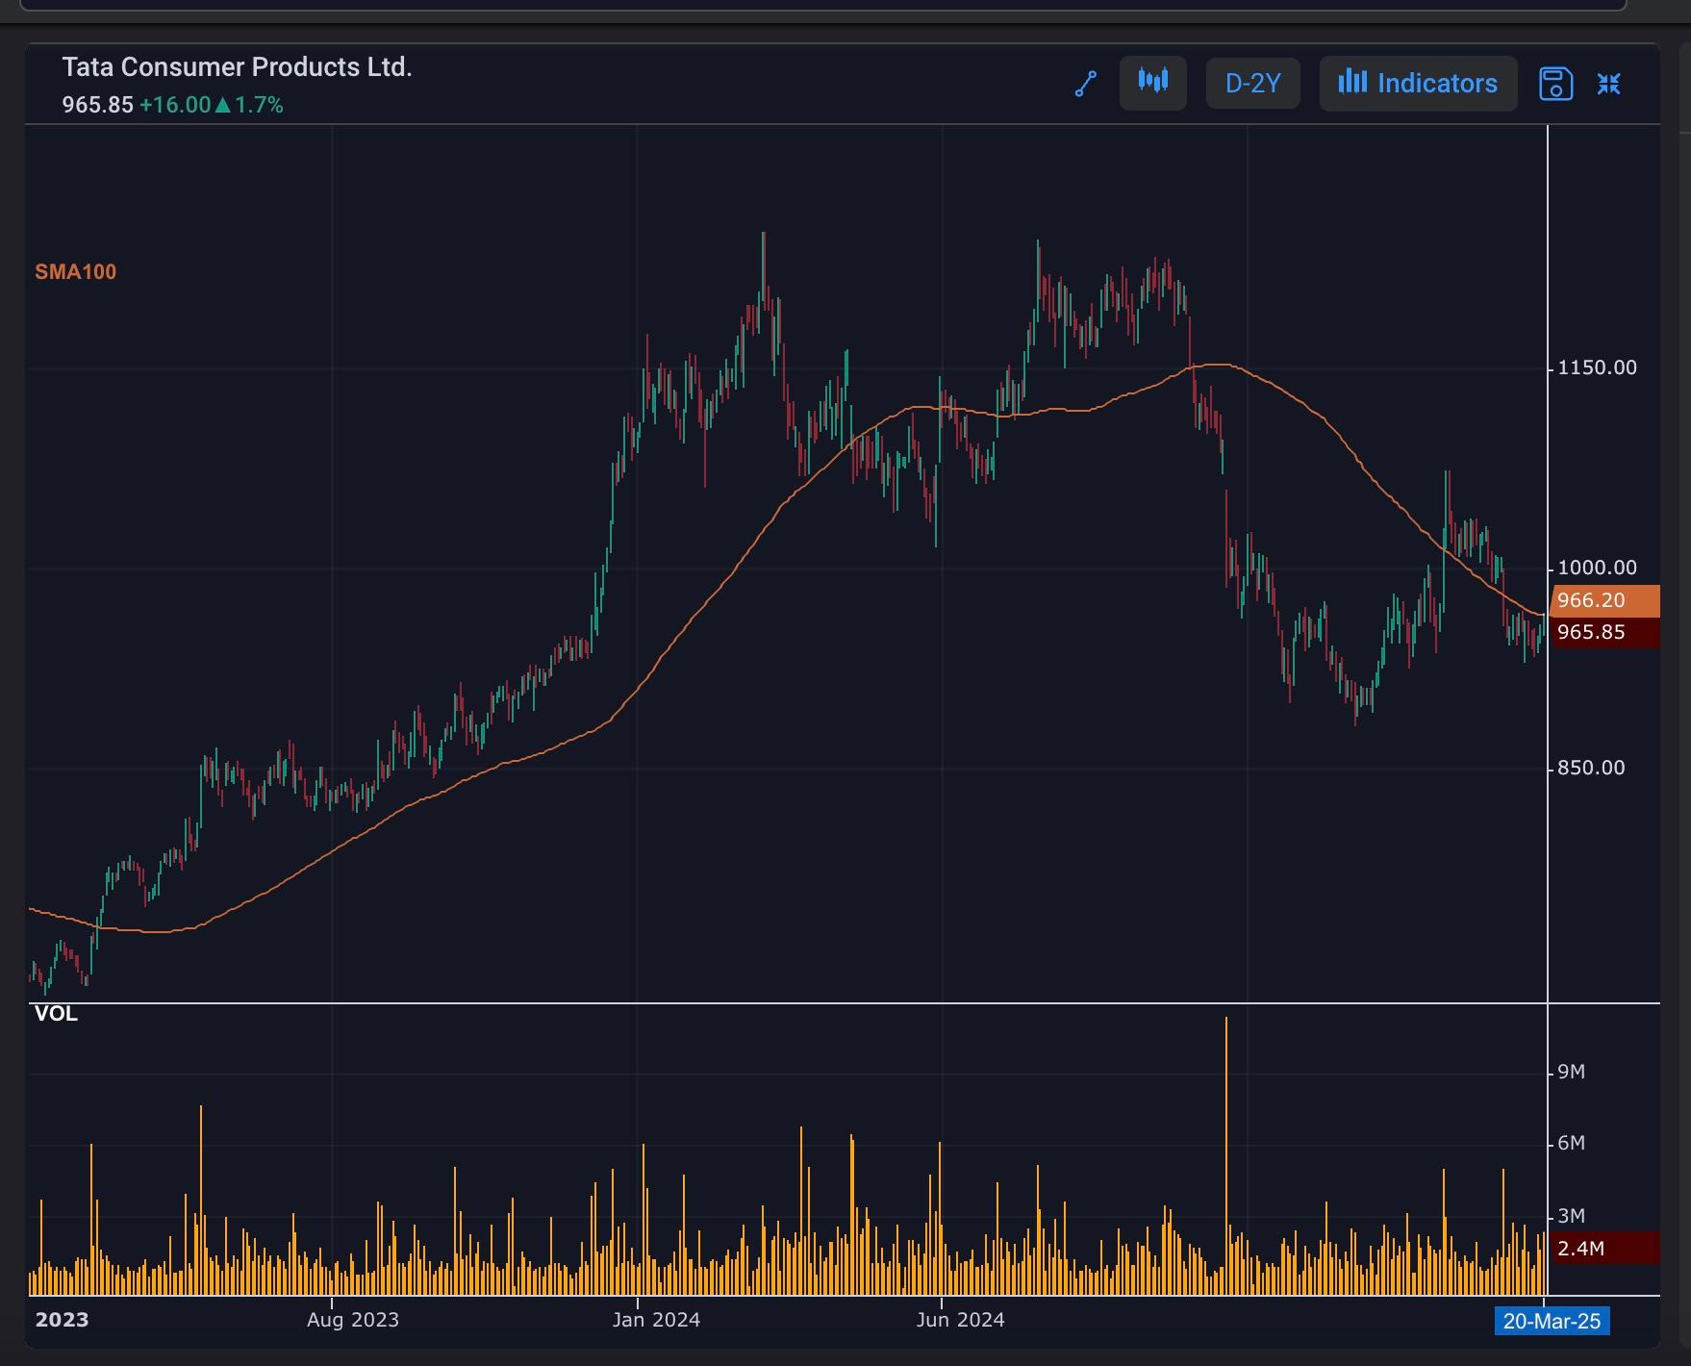Screen dimensions: 1691x1366
Task: Click the Tata Consumer Products Ltd. title
Action: tap(237, 67)
